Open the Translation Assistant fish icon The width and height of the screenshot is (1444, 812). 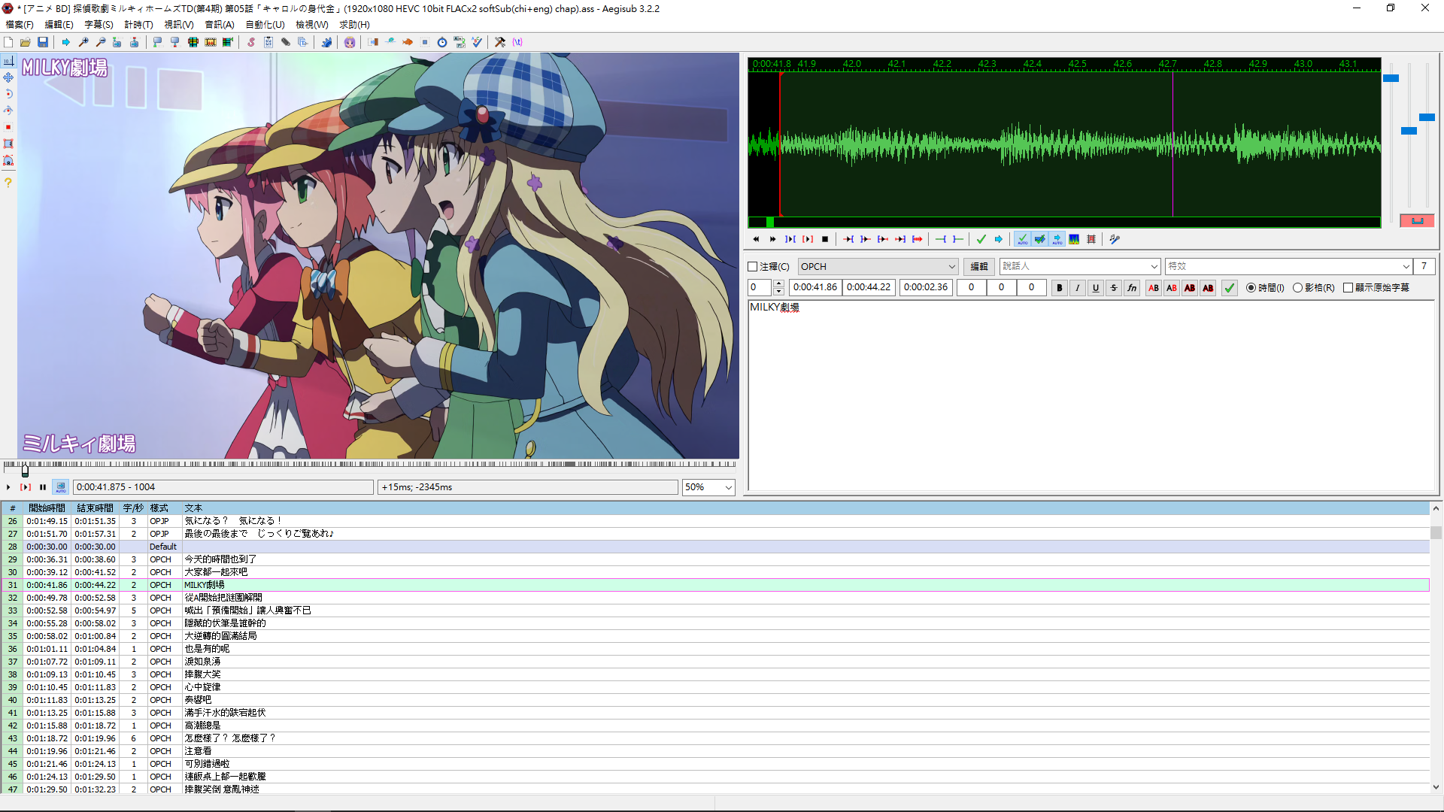(408, 42)
